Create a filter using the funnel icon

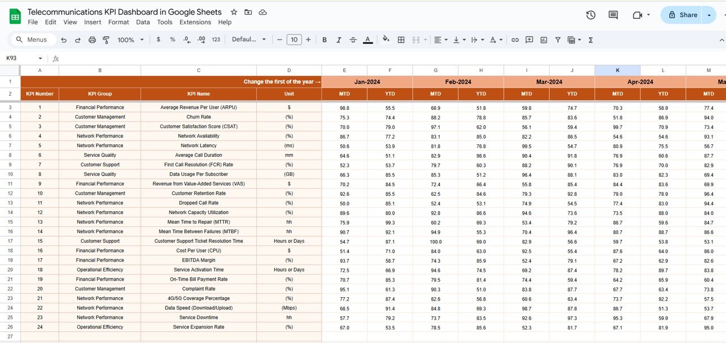click(558, 40)
